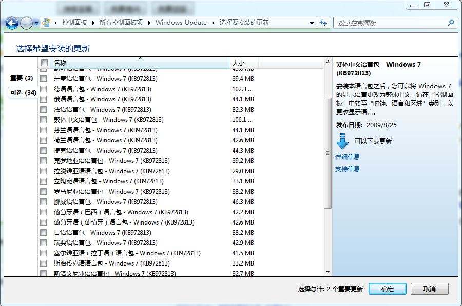The height and width of the screenshot is (306, 462).
Task: Click the greyed Forward navigation arrow
Action: pos(27,23)
